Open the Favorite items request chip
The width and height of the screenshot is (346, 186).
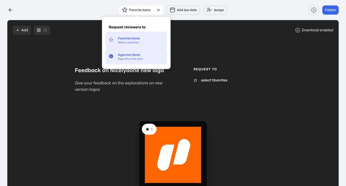pos(136,10)
